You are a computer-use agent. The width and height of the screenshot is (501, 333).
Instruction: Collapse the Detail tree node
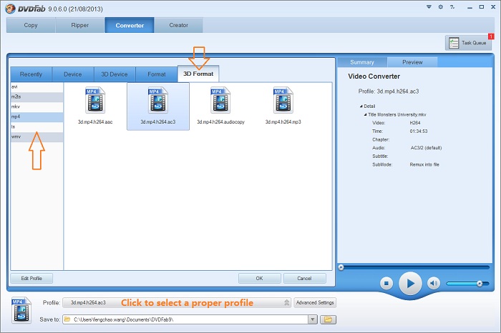361,106
